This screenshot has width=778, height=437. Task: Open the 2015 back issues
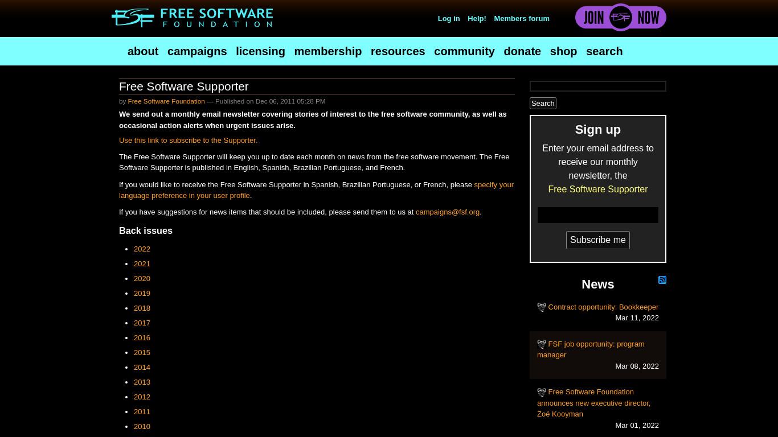[x=142, y=352]
